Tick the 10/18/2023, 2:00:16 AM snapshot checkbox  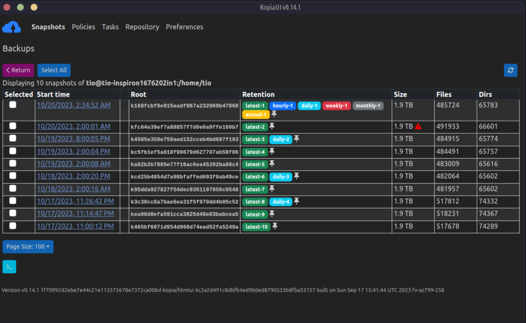click(13, 188)
